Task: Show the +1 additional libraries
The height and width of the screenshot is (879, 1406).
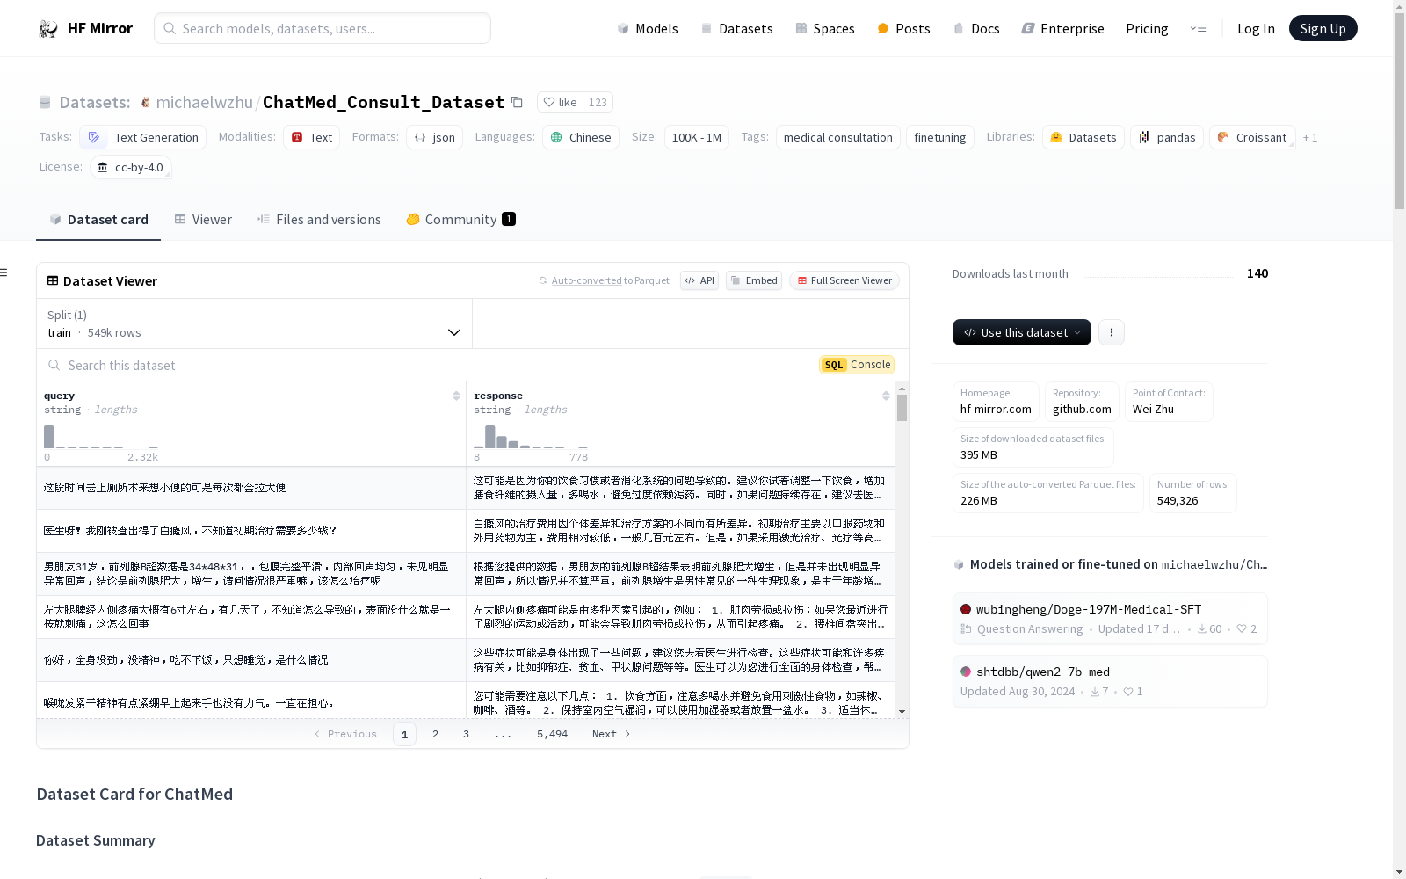Action: click(x=1310, y=137)
